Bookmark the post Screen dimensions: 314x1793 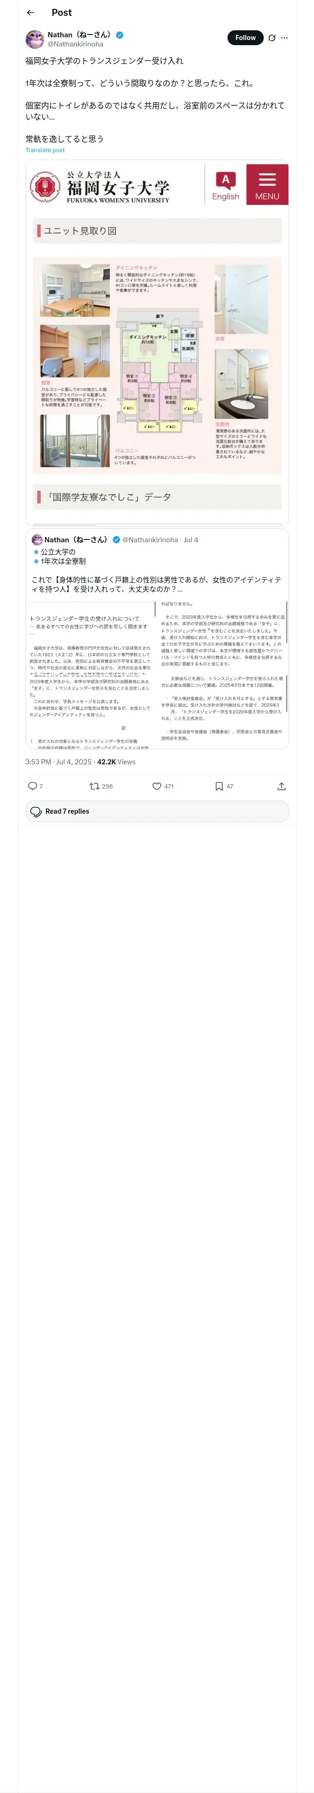pos(219,786)
